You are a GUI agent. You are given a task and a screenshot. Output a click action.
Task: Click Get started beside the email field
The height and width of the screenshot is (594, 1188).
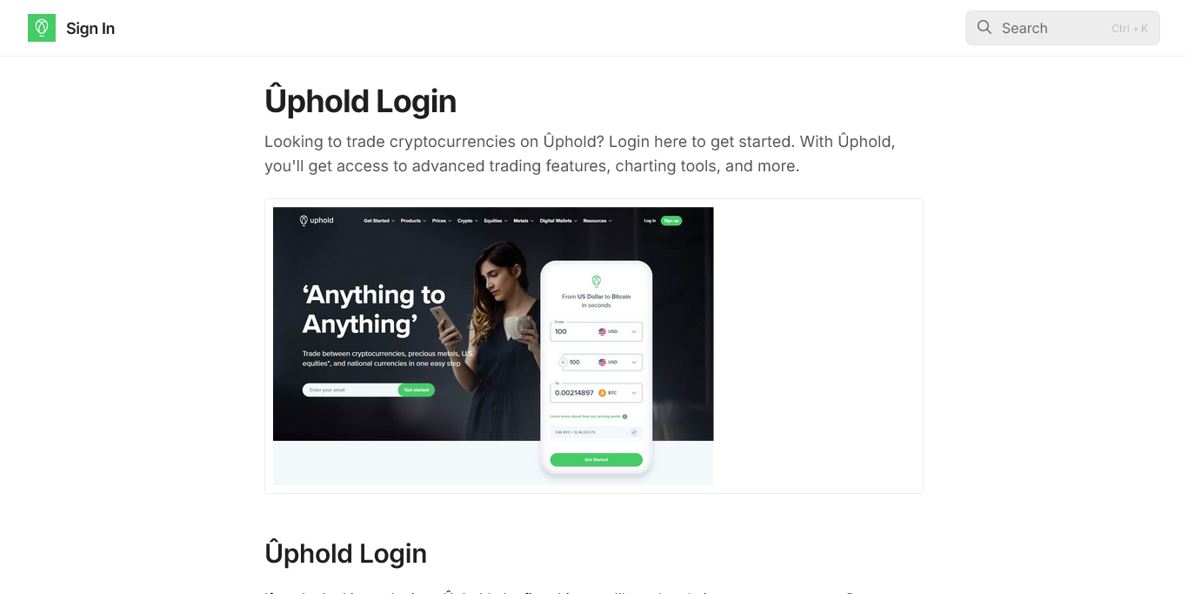click(417, 390)
